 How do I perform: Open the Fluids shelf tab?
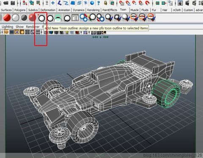click(145, 10)
